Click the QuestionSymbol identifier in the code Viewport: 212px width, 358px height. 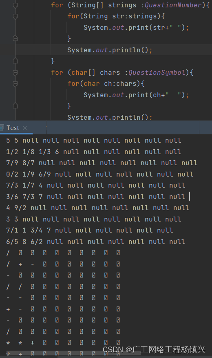pos(157,73)
